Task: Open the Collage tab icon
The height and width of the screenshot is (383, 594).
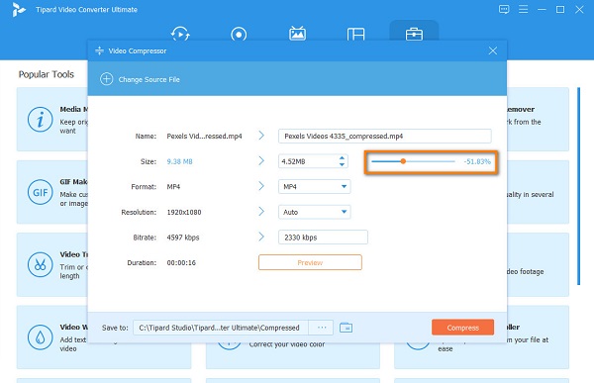Action: pyautogui.click(x=355, y=34)
